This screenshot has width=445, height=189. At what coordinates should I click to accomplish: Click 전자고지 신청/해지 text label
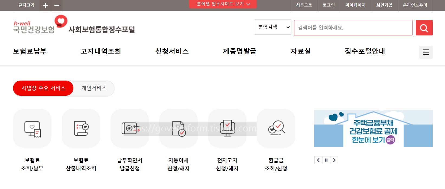[227, 164]
